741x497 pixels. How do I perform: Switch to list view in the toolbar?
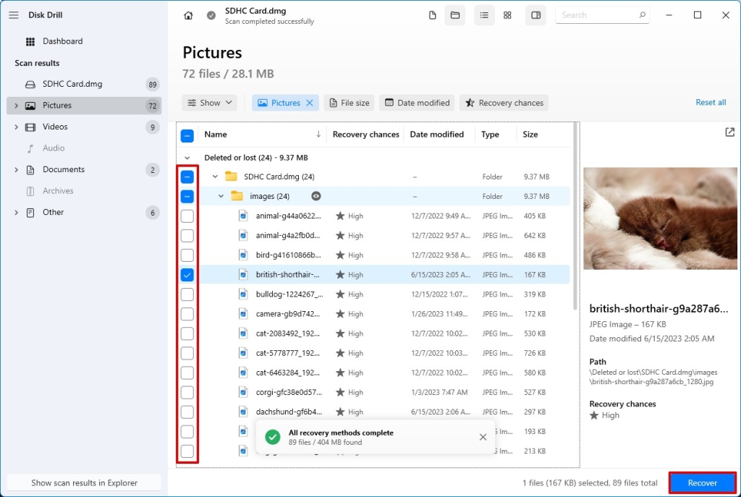click(x=484, y=14)
